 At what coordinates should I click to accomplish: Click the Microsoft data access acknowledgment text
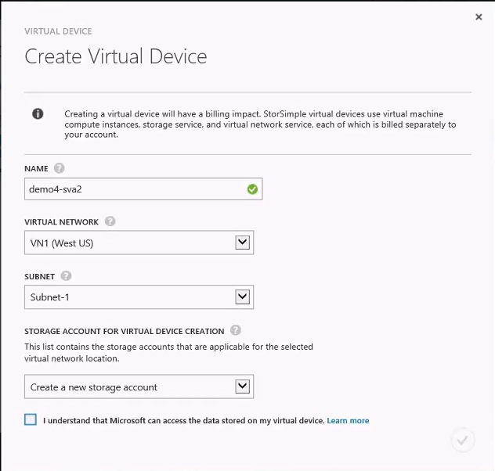click(184, 421)
